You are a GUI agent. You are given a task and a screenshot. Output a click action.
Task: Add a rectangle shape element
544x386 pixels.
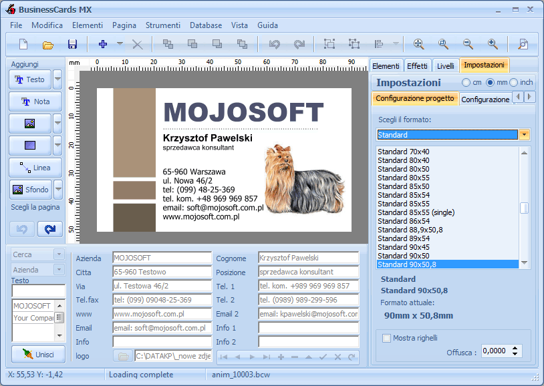30,146
